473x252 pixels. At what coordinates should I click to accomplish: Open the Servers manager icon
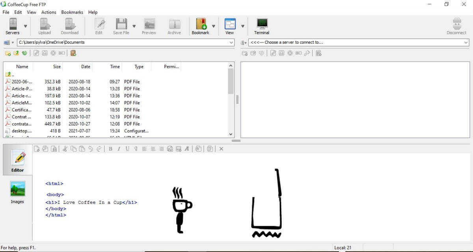pos(12,26)
